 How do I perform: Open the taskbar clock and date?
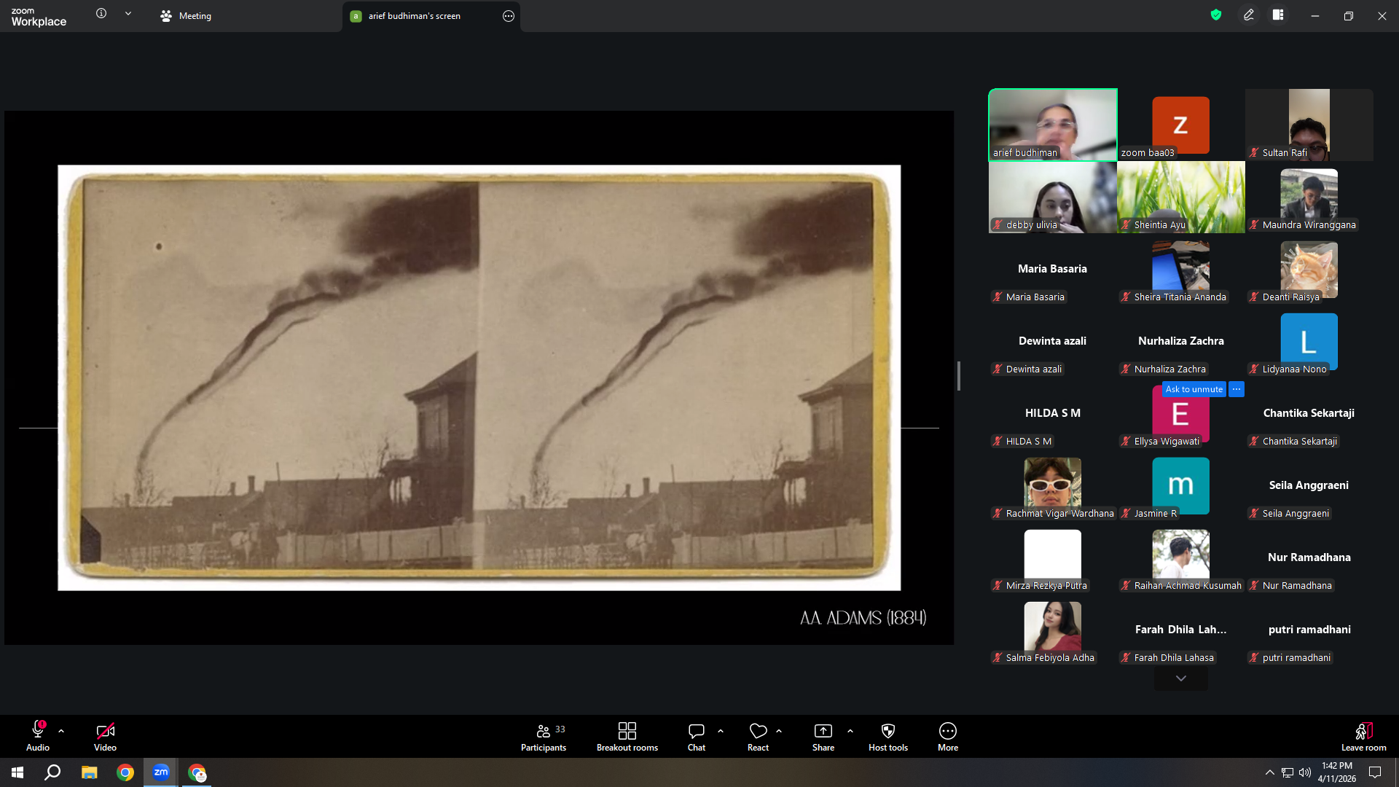(x=1337, y=772)
